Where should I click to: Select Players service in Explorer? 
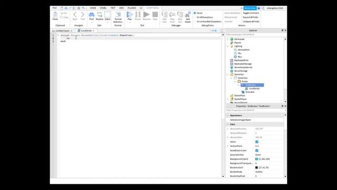[237, 43]
